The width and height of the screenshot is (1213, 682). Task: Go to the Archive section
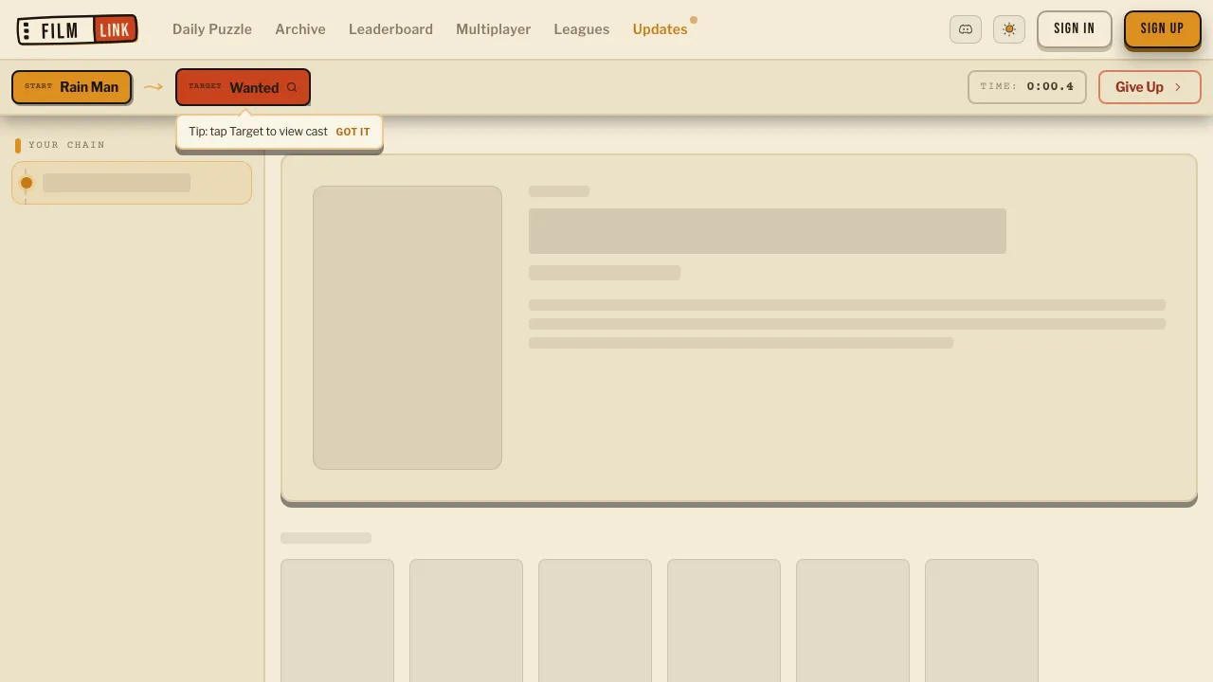pos(300,29)
